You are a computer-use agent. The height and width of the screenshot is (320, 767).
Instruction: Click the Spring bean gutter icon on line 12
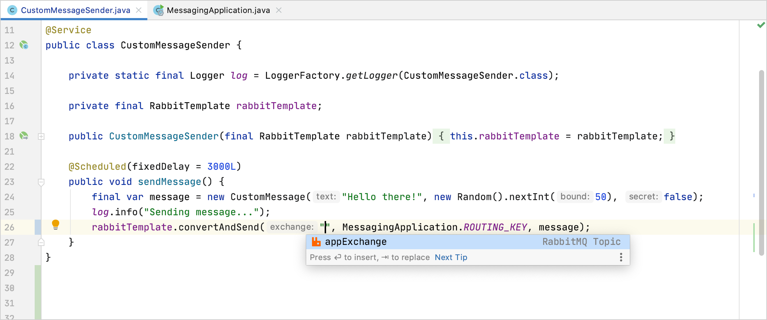click(x=24, y=45)
